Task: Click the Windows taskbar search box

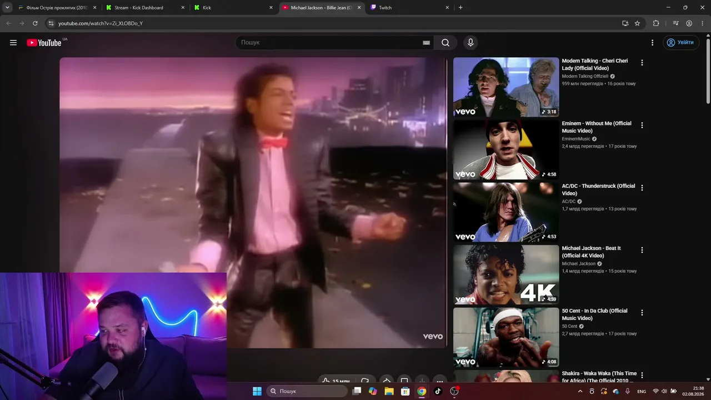Action: pos(307,391)
